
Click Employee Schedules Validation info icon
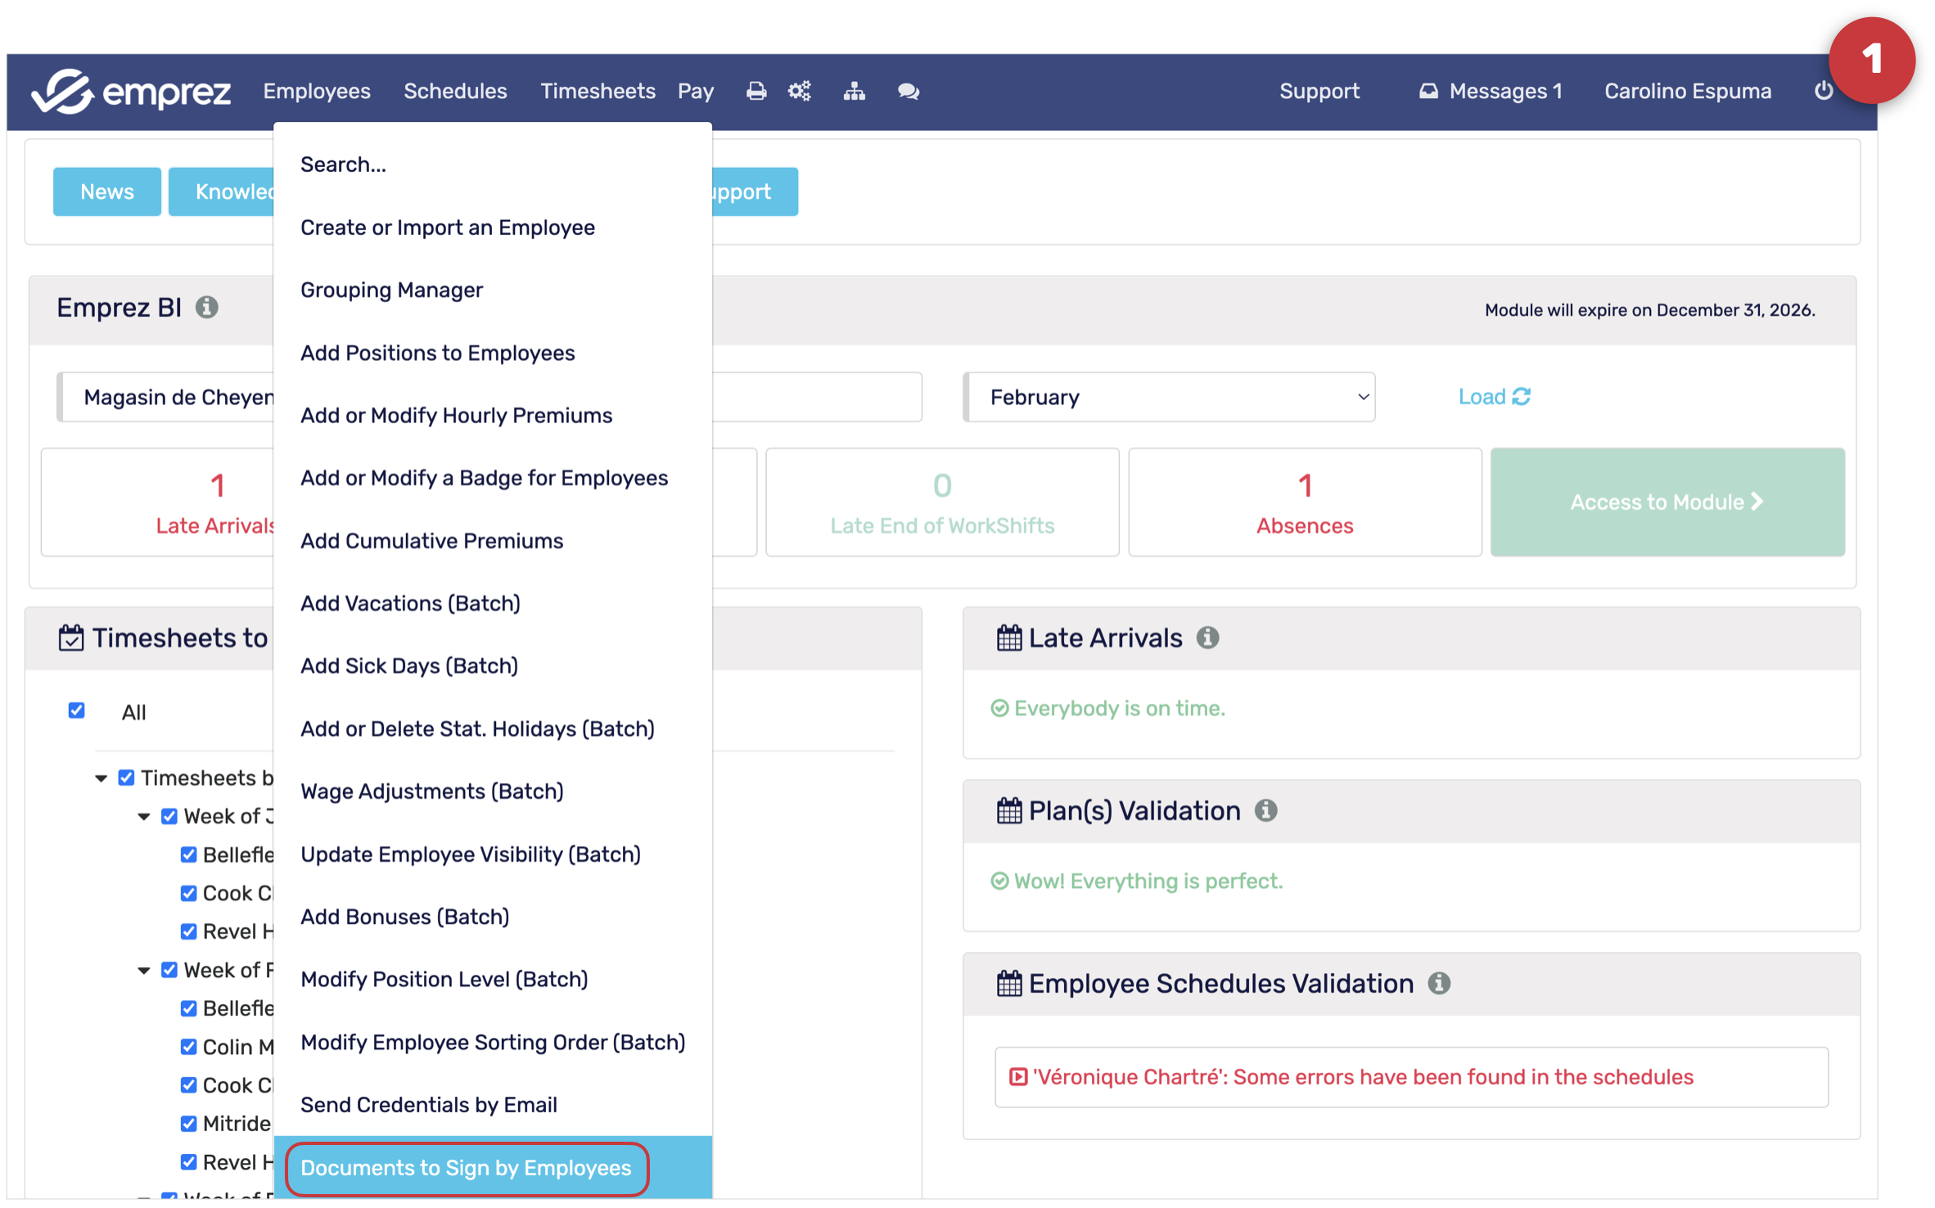click(x=1439, y=983)
